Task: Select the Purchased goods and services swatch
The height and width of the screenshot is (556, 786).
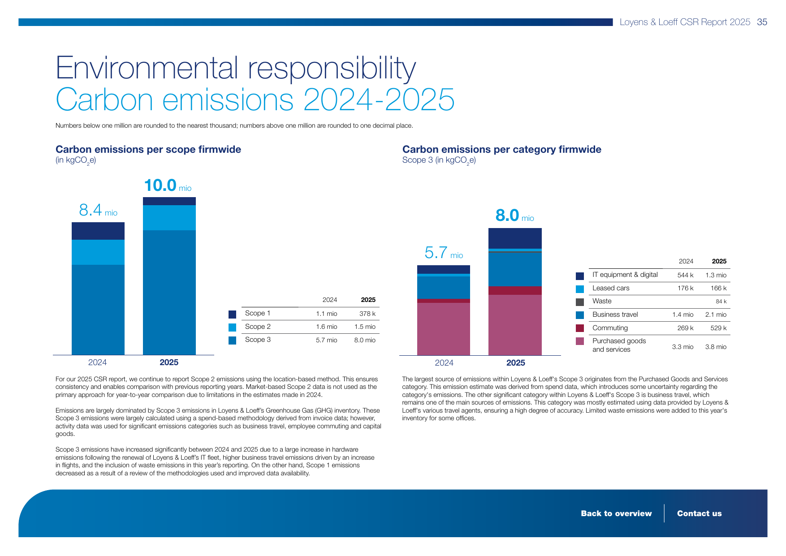Action: pyautogui.click(x=580, y=341)
